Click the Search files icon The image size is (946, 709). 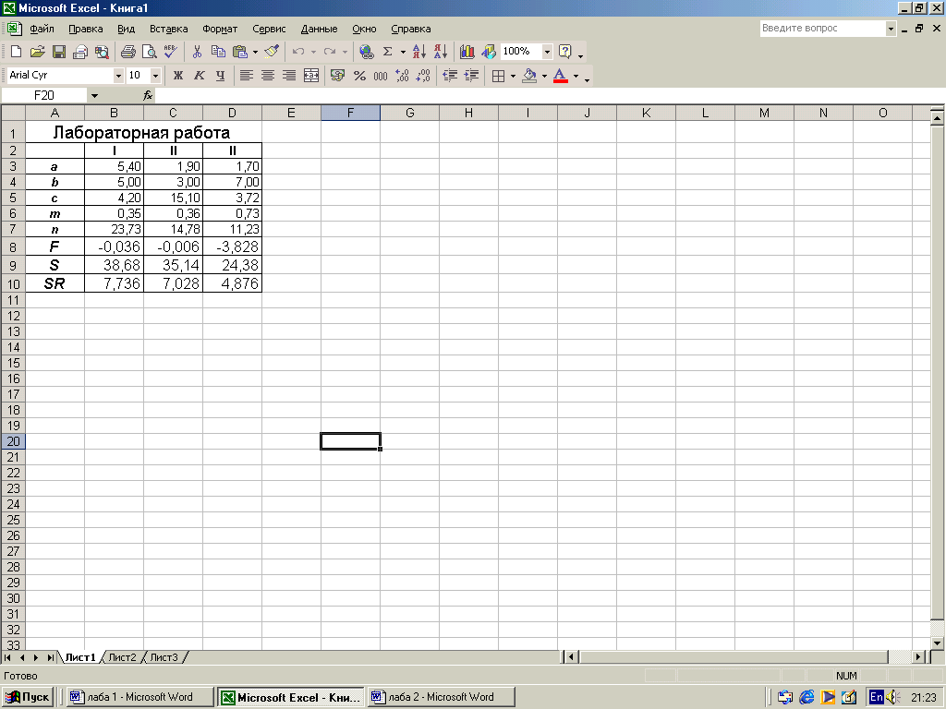(x=102, y=52)
